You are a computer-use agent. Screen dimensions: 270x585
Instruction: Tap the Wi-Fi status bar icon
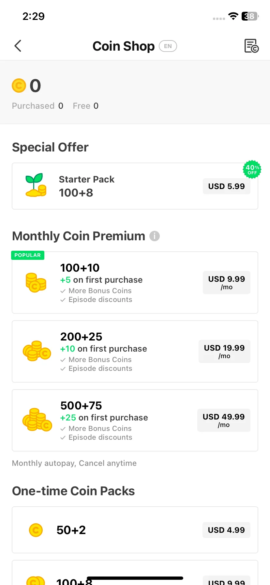pyautogui.click(x=233, y=16)
